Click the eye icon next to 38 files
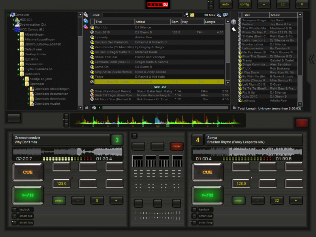316x237 pixels. (x=219, y=15)
